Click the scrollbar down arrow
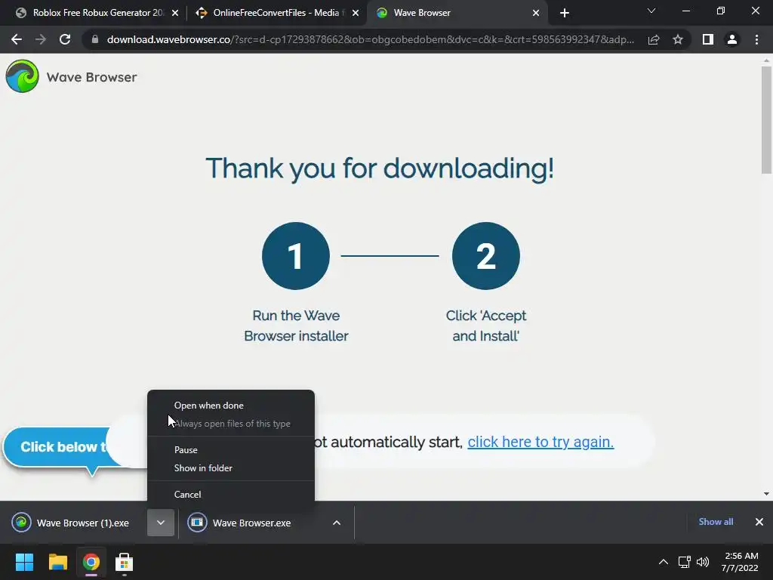The image size is (773, 580). point(766,494)
